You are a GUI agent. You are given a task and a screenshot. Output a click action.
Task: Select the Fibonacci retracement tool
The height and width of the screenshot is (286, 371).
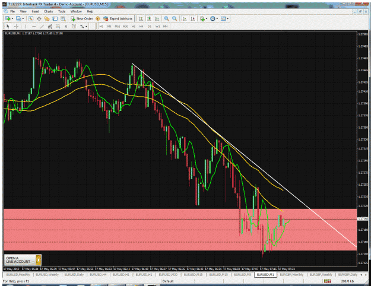[x=58, y=27]
